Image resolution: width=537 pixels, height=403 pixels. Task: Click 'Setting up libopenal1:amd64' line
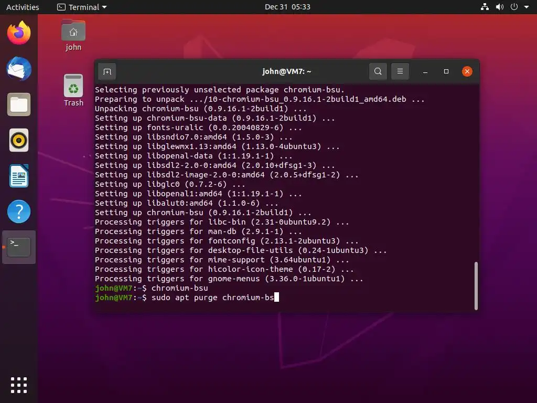[x=198, y=194]
